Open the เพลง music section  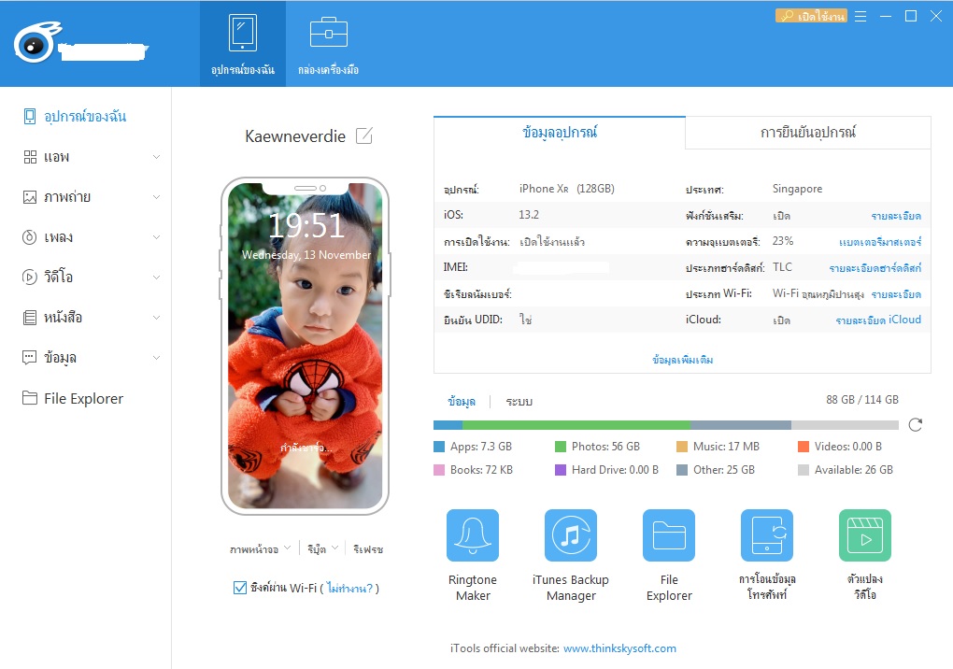48,237
